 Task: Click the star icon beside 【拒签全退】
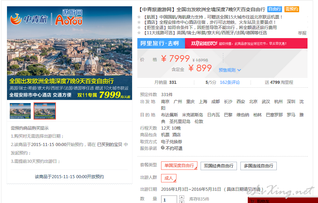click(x=139, y=28)
